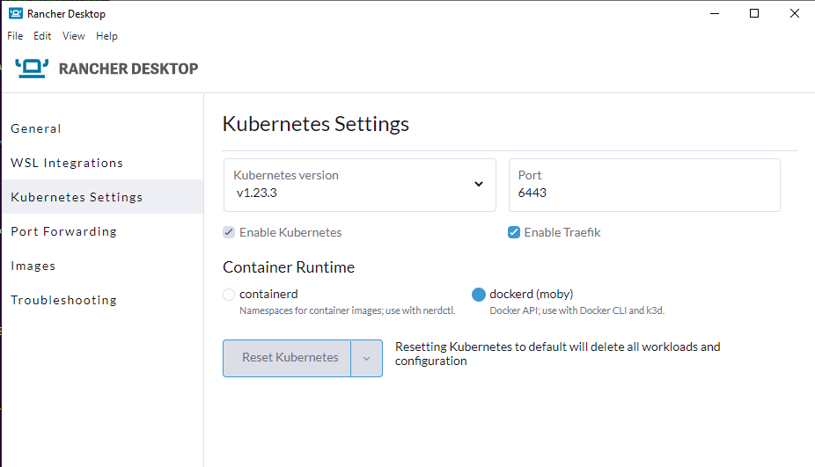This screenshot has height=467, width=815.
Task: Open the File menu
Action: click(x=15, y=36)
